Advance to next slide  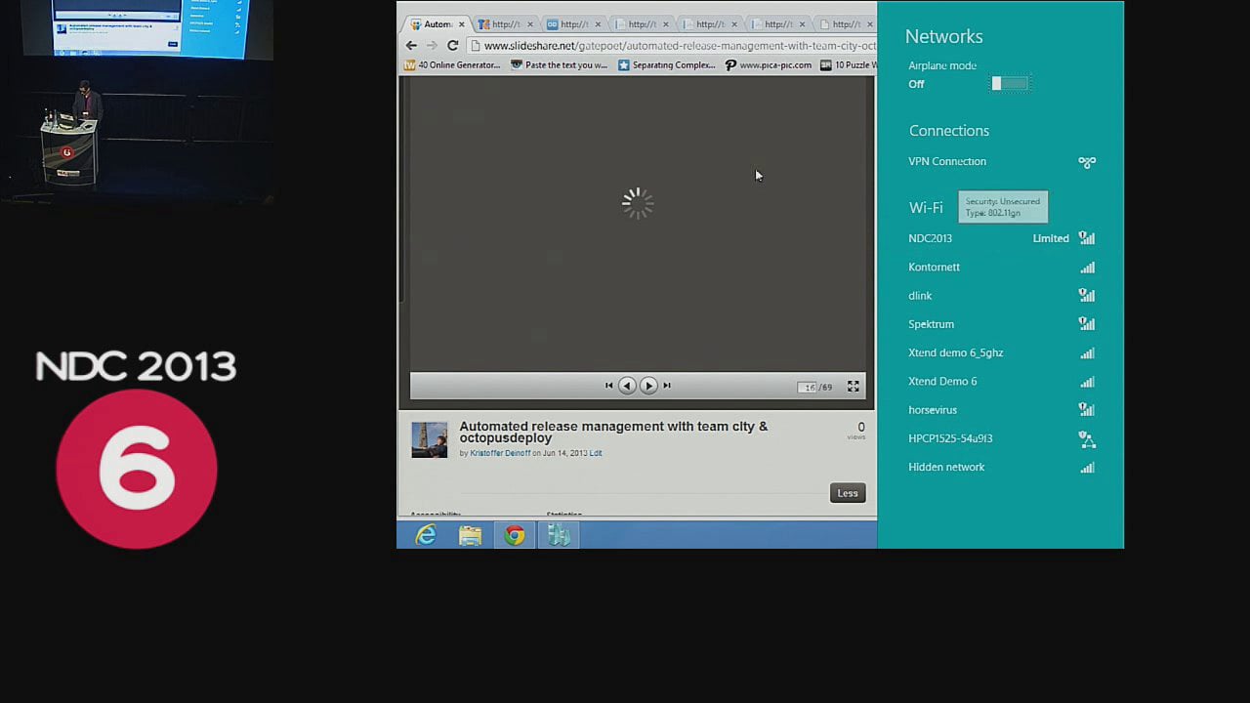pyautogui.click(x=648, y=386)
